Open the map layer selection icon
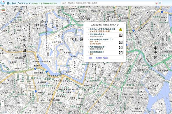Viewport: 172px width, 114px height. (3, 10)
